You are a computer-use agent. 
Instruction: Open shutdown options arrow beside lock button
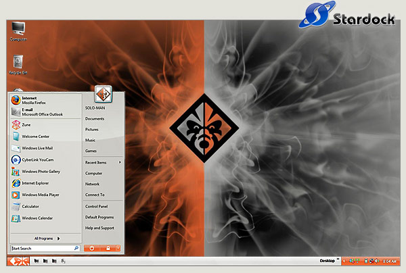tap(117, 249)
